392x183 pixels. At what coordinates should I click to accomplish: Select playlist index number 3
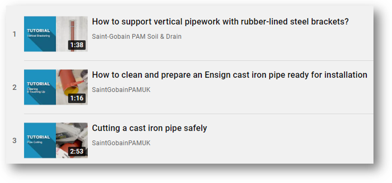14,141
